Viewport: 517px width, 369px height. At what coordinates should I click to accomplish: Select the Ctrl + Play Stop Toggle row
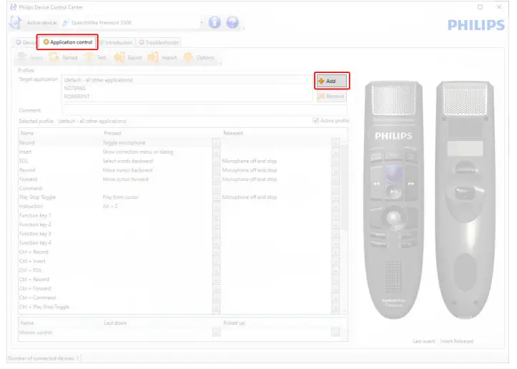(44, 307)
